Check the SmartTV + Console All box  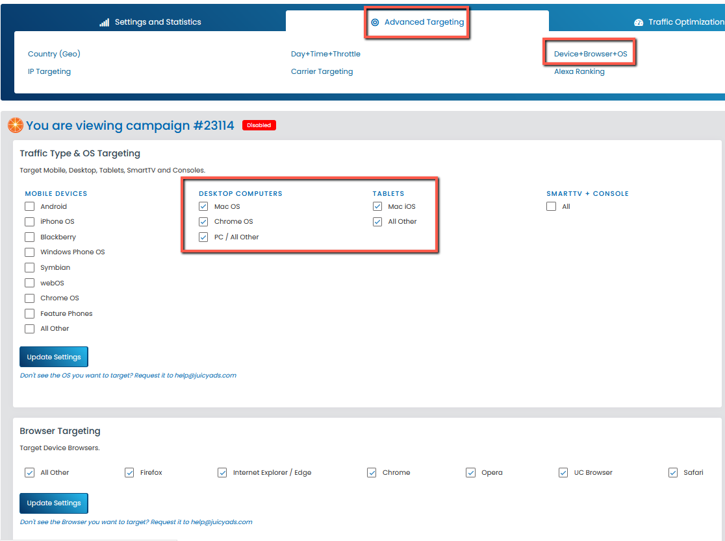tap(551, 206)
